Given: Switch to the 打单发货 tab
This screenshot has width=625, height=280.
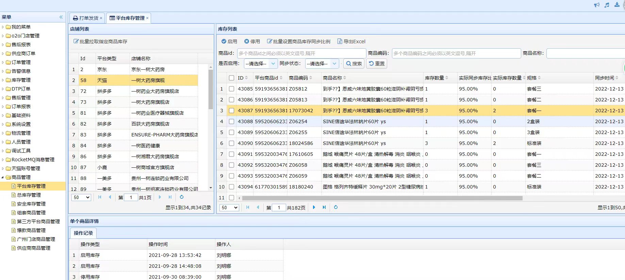Looking at the screenshot, I should (87, 18).
